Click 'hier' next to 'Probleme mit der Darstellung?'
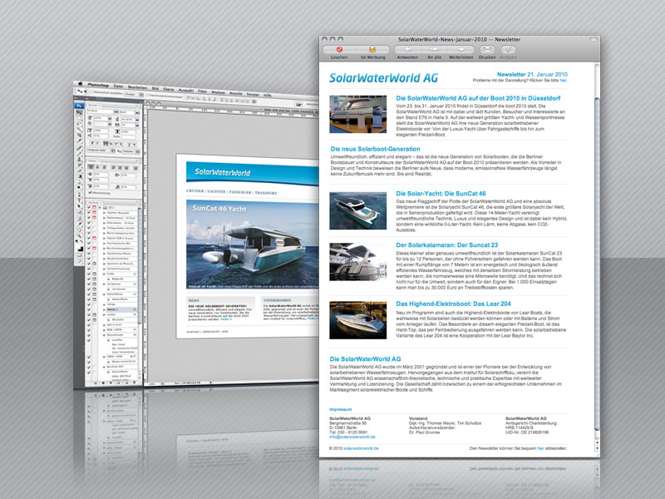 tap(564, 80)
